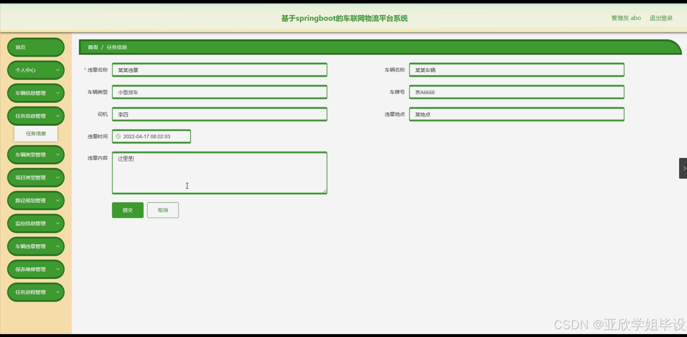The width and height of the screenshot is (687, 337).
Task: Focus the 司机 input field
Action: pos(220,114)
